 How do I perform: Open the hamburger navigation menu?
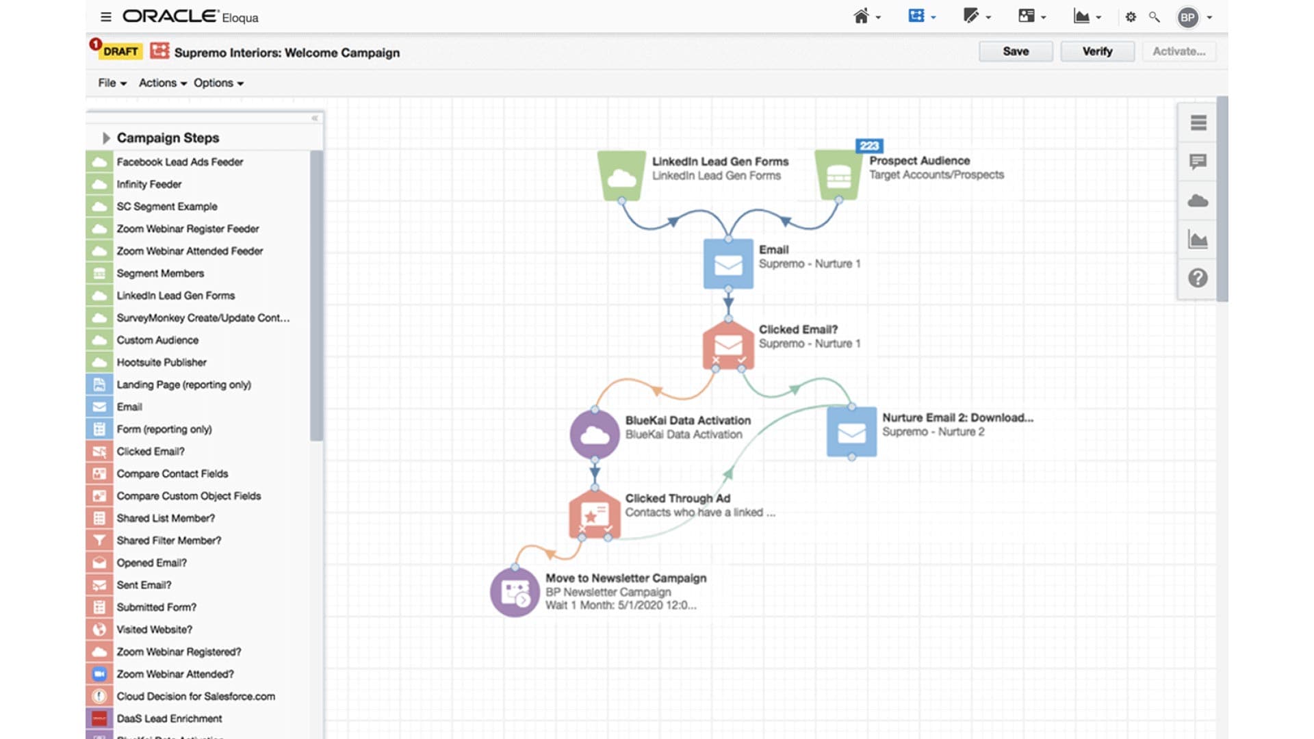click(106, 16)
